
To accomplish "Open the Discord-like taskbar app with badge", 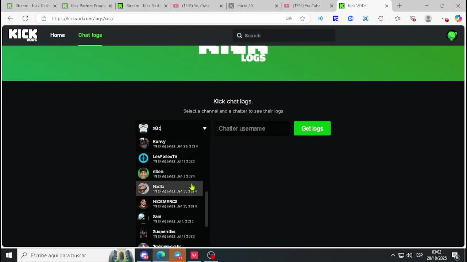I will [x=144, y=255].
